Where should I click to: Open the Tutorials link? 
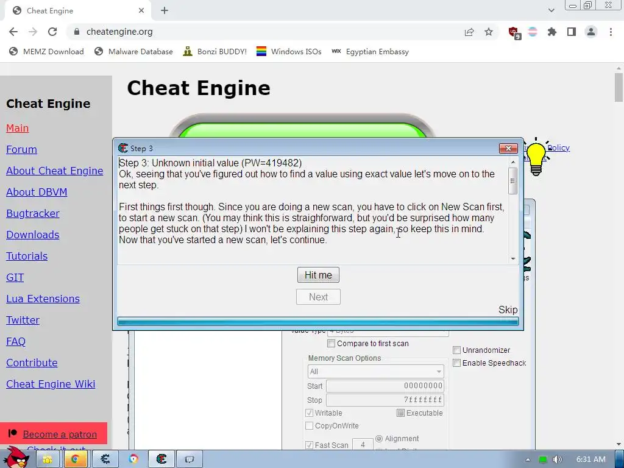[27, 257]
